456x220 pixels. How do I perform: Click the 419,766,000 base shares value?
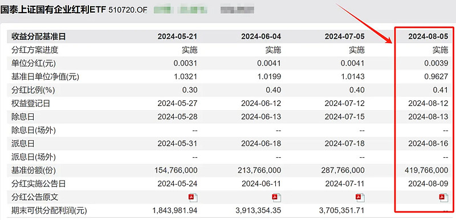426,170
